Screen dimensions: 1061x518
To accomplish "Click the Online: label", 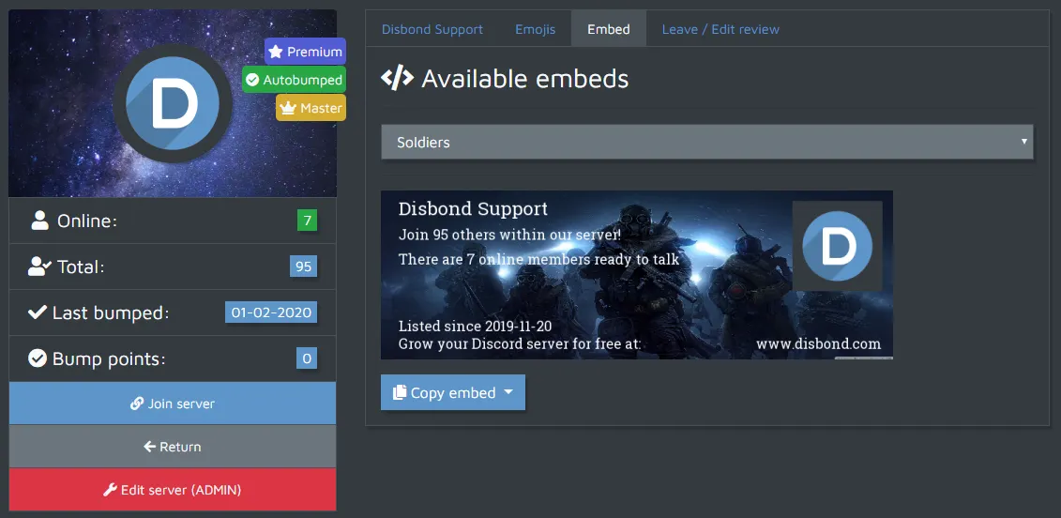I will pos(87,221).
